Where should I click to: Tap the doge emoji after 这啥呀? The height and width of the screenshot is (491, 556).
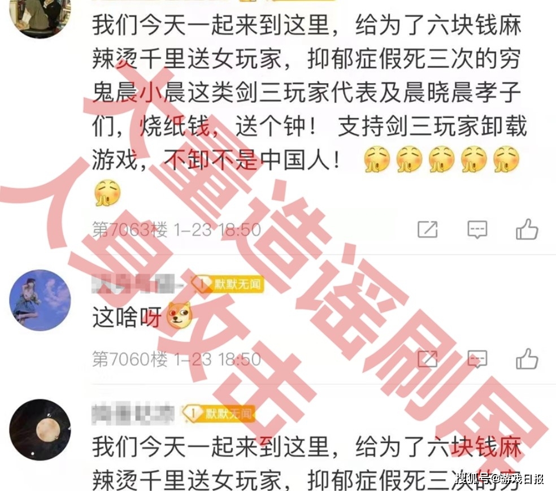(x=179, y=315)
